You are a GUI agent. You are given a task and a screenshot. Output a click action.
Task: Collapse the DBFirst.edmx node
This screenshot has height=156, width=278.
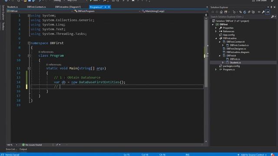[x=216, y=39]
